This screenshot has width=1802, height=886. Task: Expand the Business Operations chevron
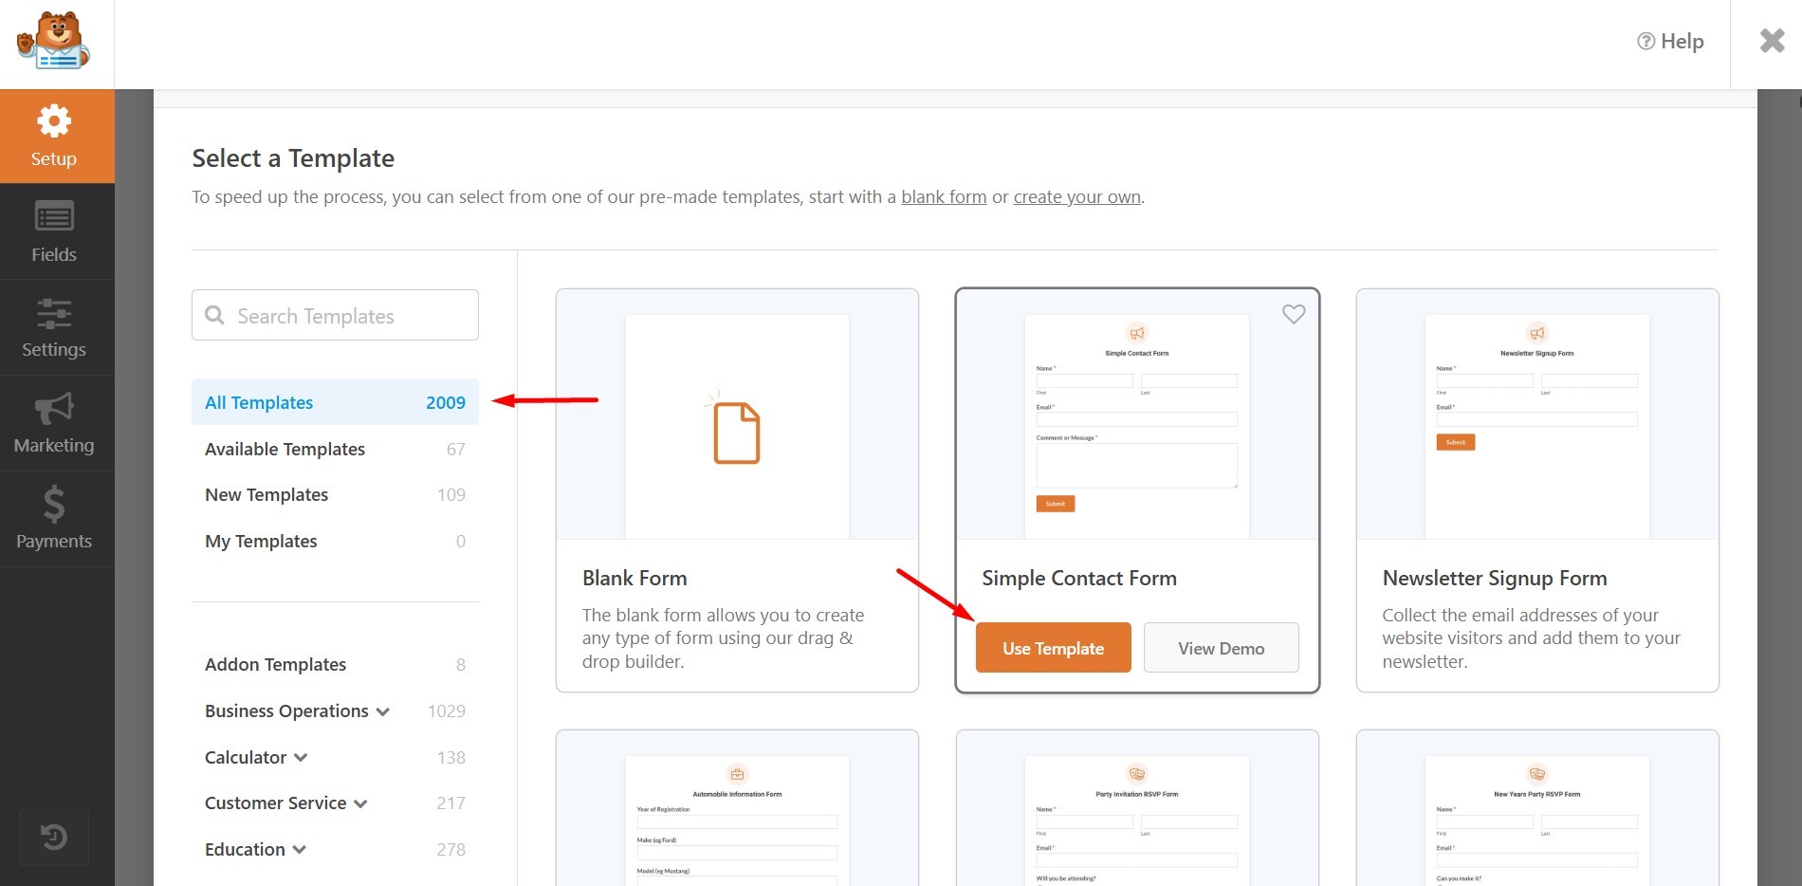(383, 712)
